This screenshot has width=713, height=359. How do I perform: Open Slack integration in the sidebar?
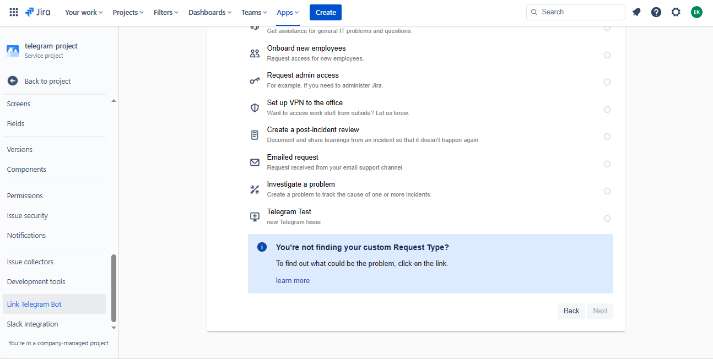click(x=33, y=324)
